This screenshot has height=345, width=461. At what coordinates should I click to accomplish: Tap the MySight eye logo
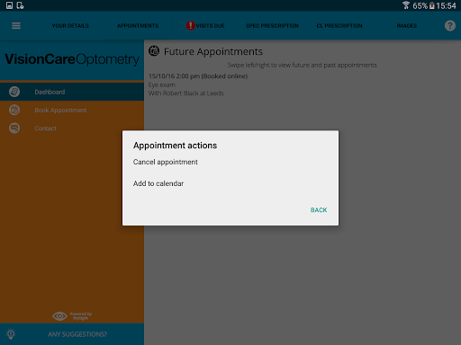(59, 316)
